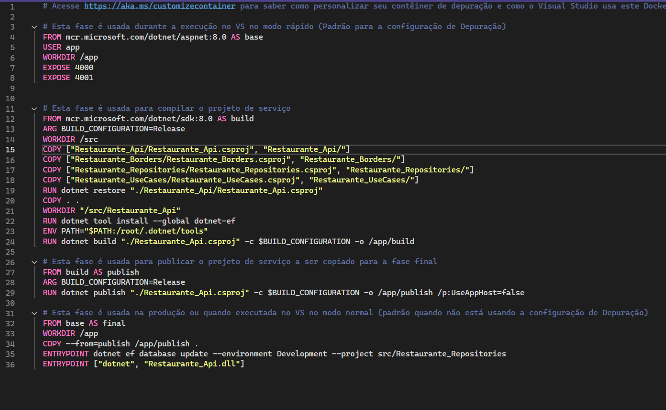Click line number 9 in the gutter
Image resolution: width=666 pixels, height=410 pixels.
click(12, 88)
